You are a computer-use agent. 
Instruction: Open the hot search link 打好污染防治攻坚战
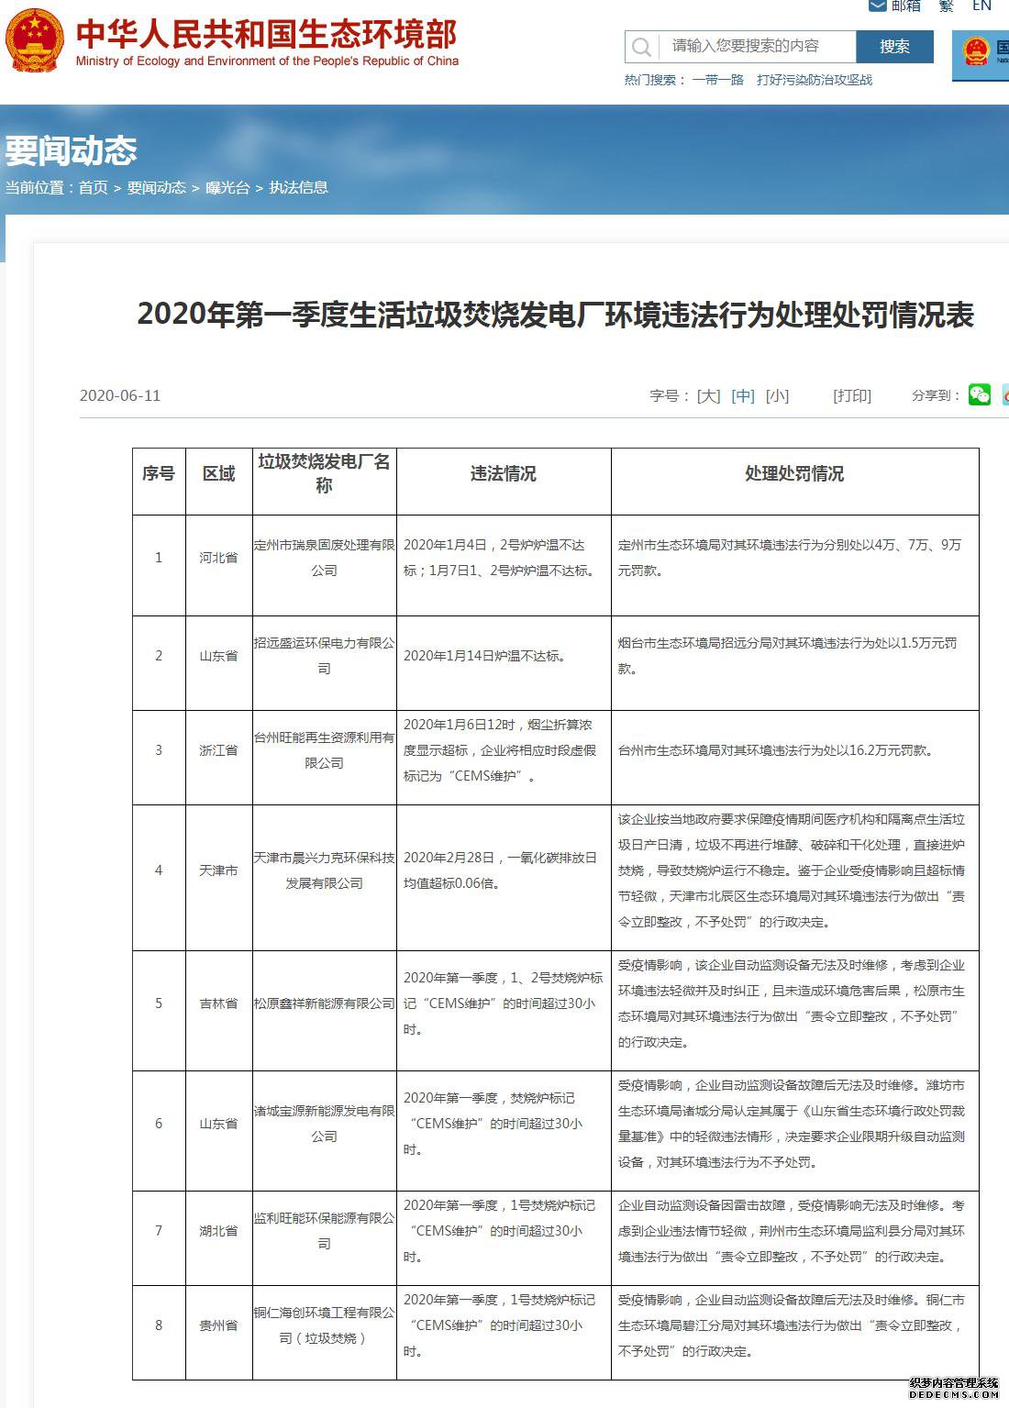point(815,80)
